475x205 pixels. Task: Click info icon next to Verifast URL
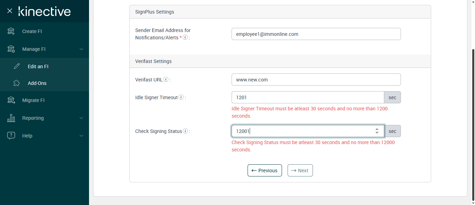pos(166,79)
